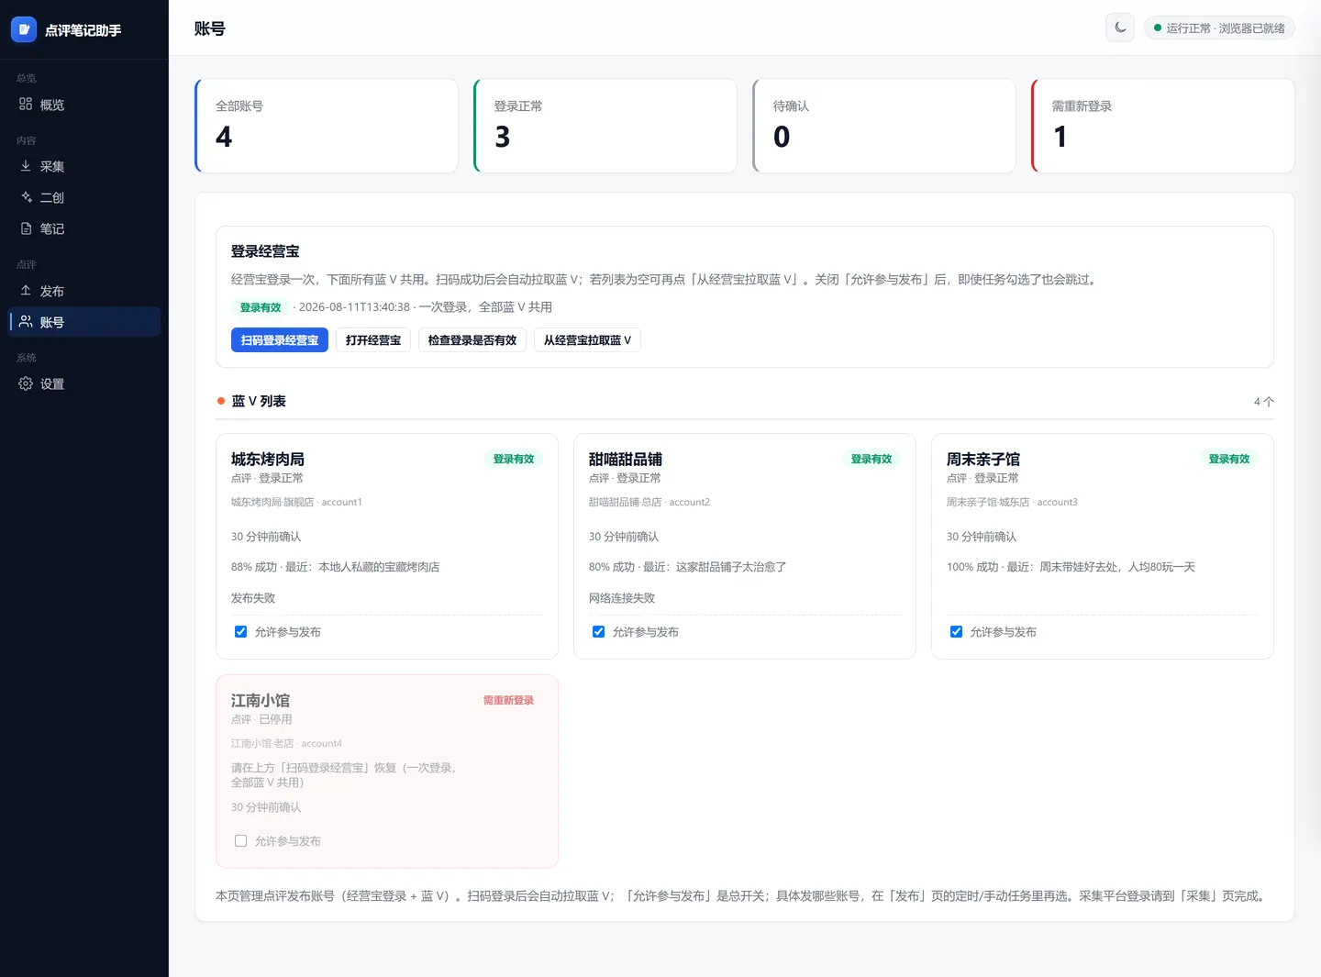Click the 全部账号 stat card
This screenshot has width=1321, height=977.
(327, 126)
